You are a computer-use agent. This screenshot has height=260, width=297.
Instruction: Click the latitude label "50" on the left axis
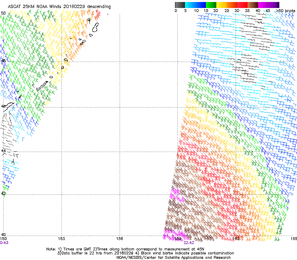click(x=3, y=13)
